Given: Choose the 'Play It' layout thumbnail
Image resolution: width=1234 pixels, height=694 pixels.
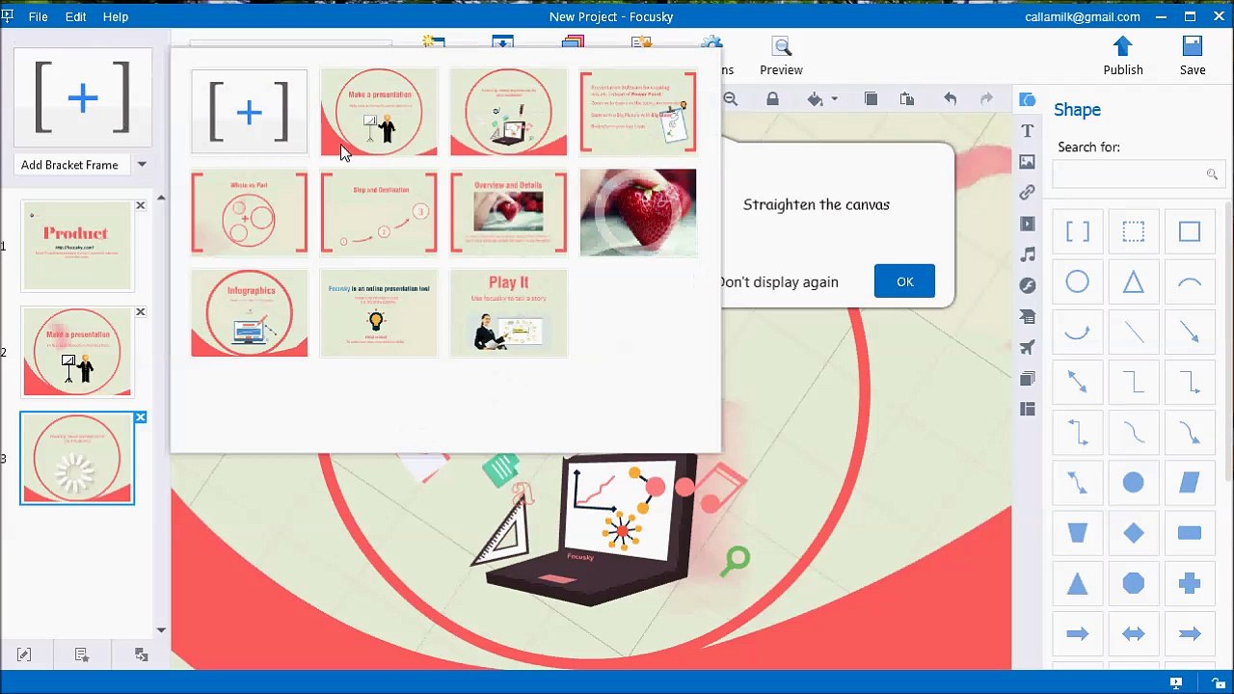Looking at the screenshot, I should (x=508, y=313).
